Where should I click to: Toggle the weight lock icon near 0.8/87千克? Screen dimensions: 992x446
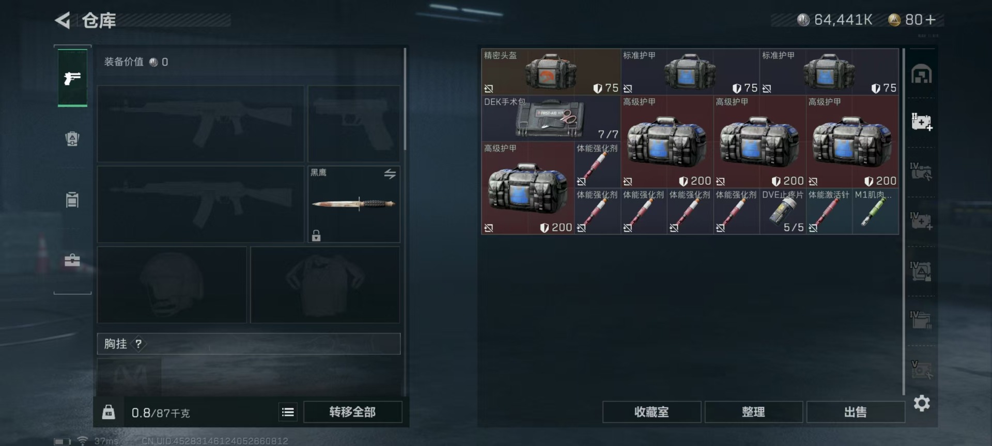109,412
